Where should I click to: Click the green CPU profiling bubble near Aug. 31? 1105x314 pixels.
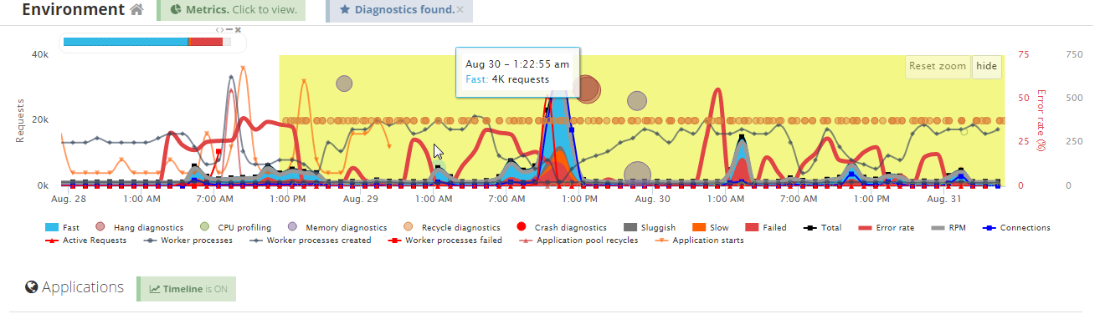[x=964, y=132]
